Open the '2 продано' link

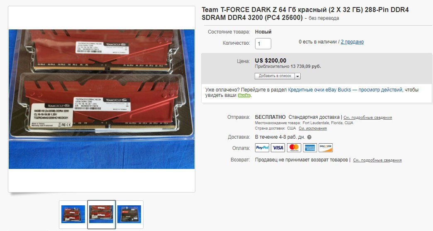[x=352, y=42]
